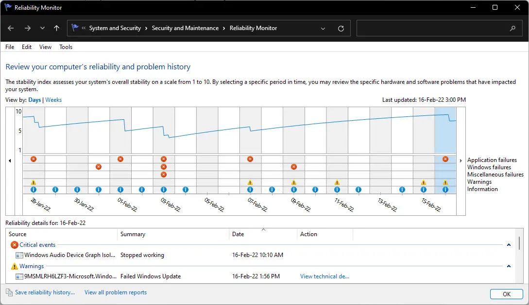Click the information icon for 28-Jan-22
Viewport: 529px width, 305px height.
click(x=34, y=190)
